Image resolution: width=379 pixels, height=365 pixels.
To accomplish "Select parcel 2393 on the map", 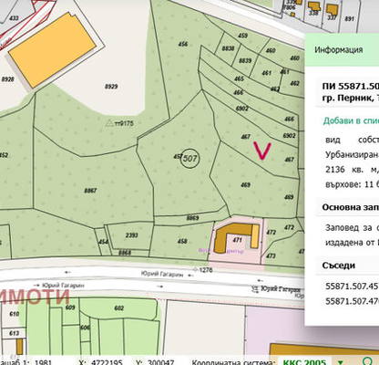I will pos(131,235).
